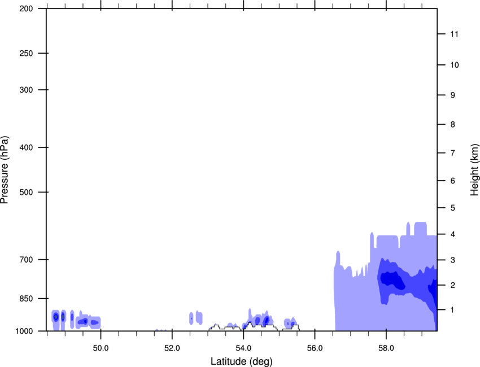Click the 'Latitude (deg)' axis title
Image resolution: width=480 pixels, height=367 pixels.
tap(241, 361)
